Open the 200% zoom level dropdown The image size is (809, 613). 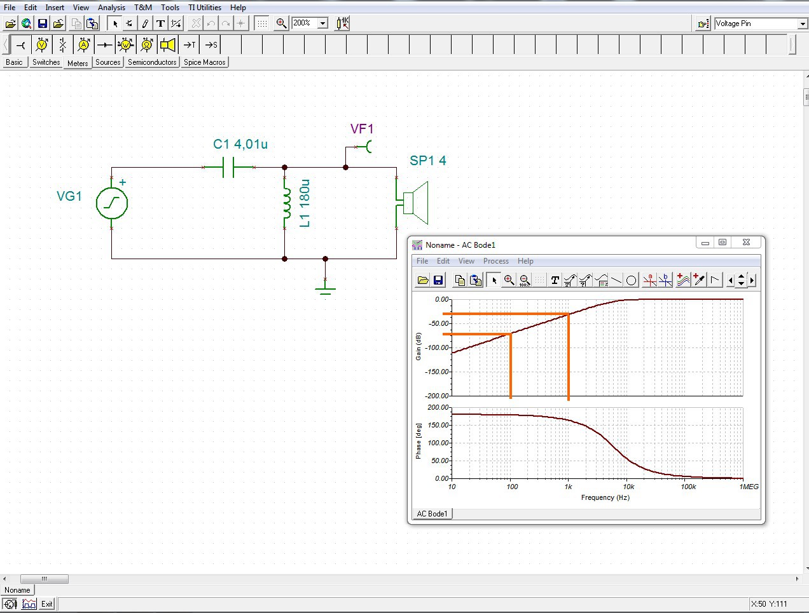tap(322, 24)
